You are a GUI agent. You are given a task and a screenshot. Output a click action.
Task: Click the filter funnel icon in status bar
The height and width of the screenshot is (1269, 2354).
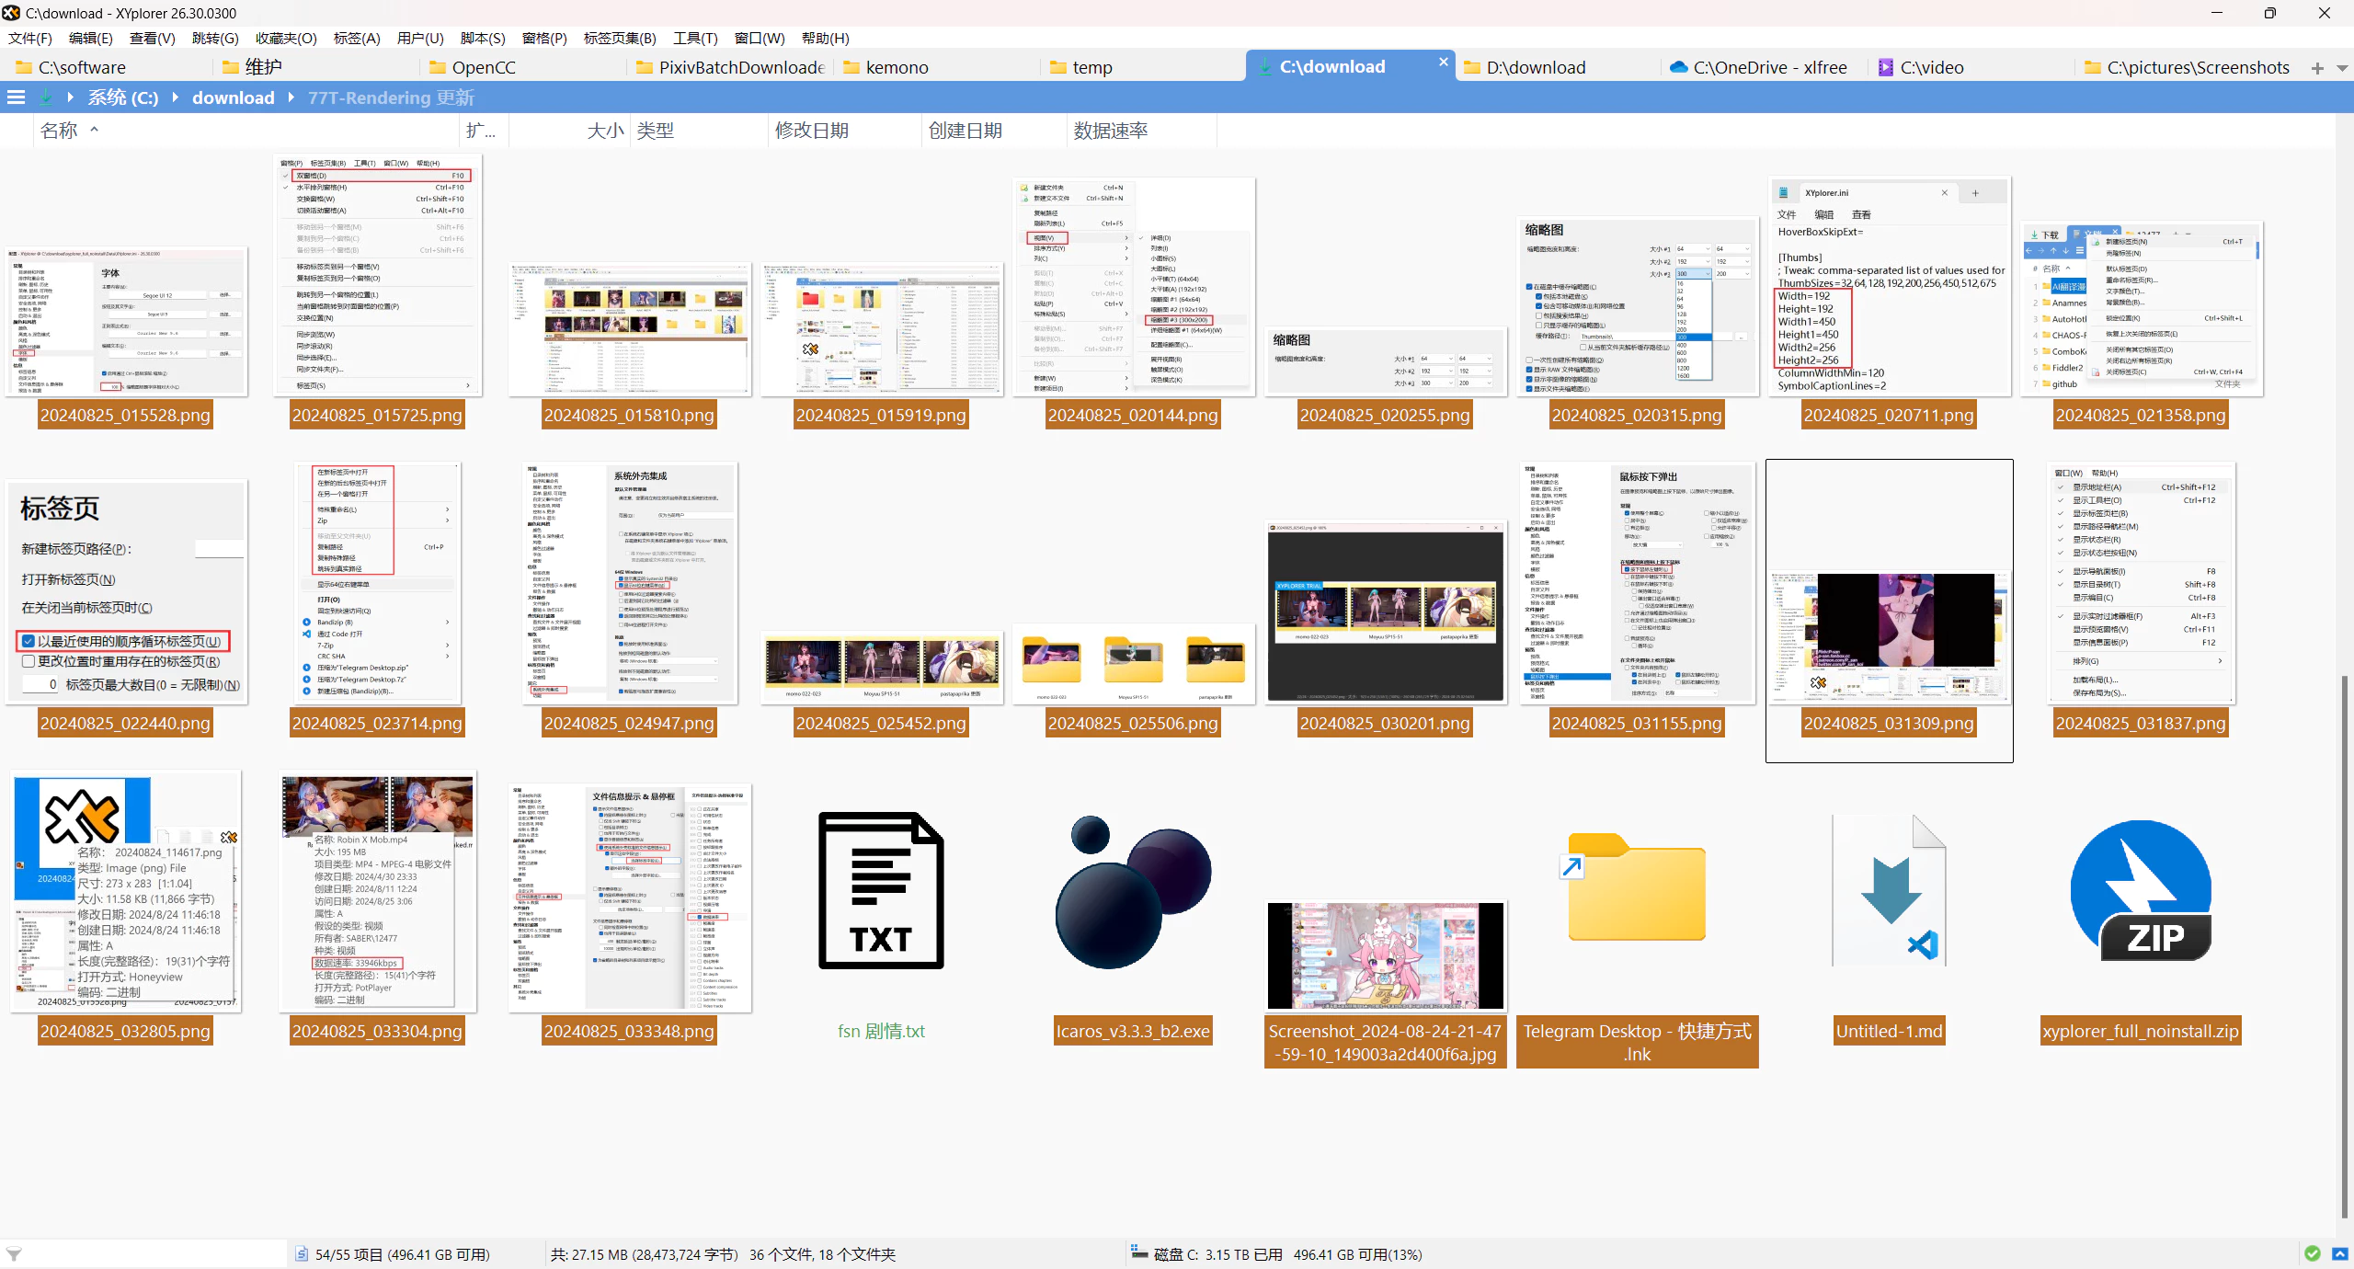click(x=14, y=1254)
